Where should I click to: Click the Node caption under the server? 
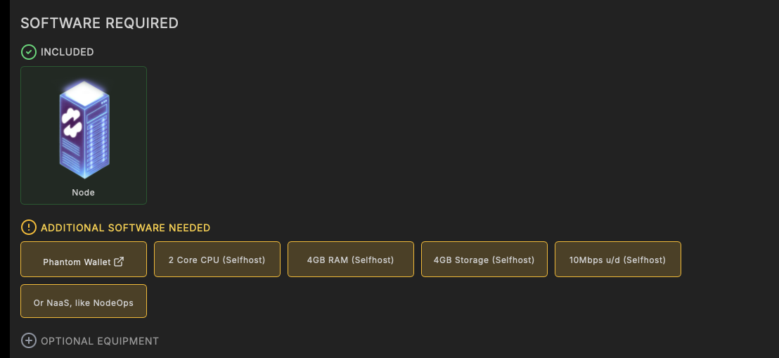click(83, 192)
